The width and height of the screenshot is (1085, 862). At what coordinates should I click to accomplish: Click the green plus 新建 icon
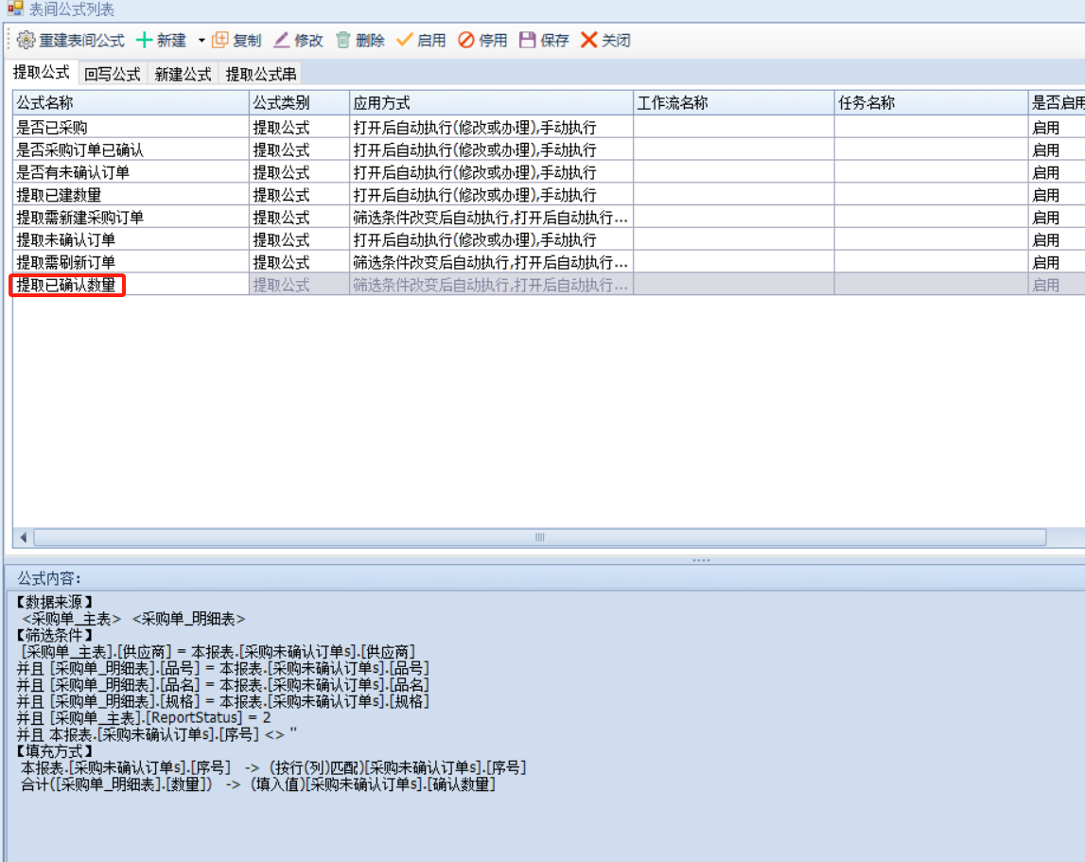tap(145, 41)
